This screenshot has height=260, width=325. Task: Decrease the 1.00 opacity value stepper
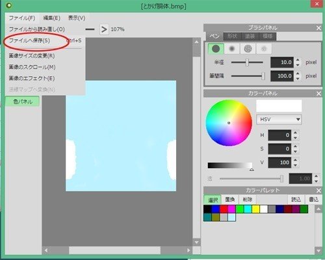(x=317, y=181)
